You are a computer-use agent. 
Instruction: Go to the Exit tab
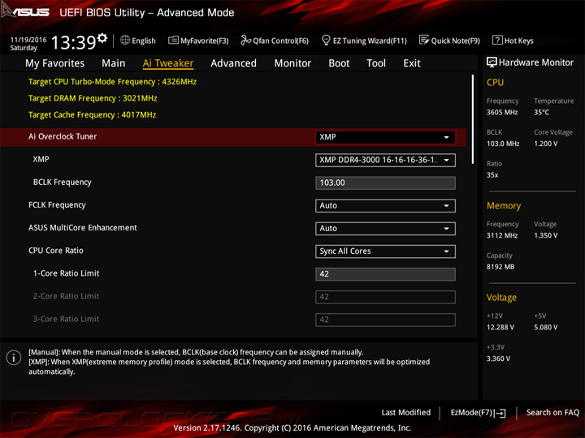pos(412,63)
